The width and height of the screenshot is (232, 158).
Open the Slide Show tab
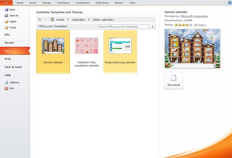pyautogui.click(x=102, y=3)
